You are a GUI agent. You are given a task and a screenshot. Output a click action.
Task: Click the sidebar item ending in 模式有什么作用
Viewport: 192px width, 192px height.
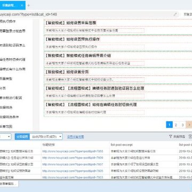(x=12, y=69)
